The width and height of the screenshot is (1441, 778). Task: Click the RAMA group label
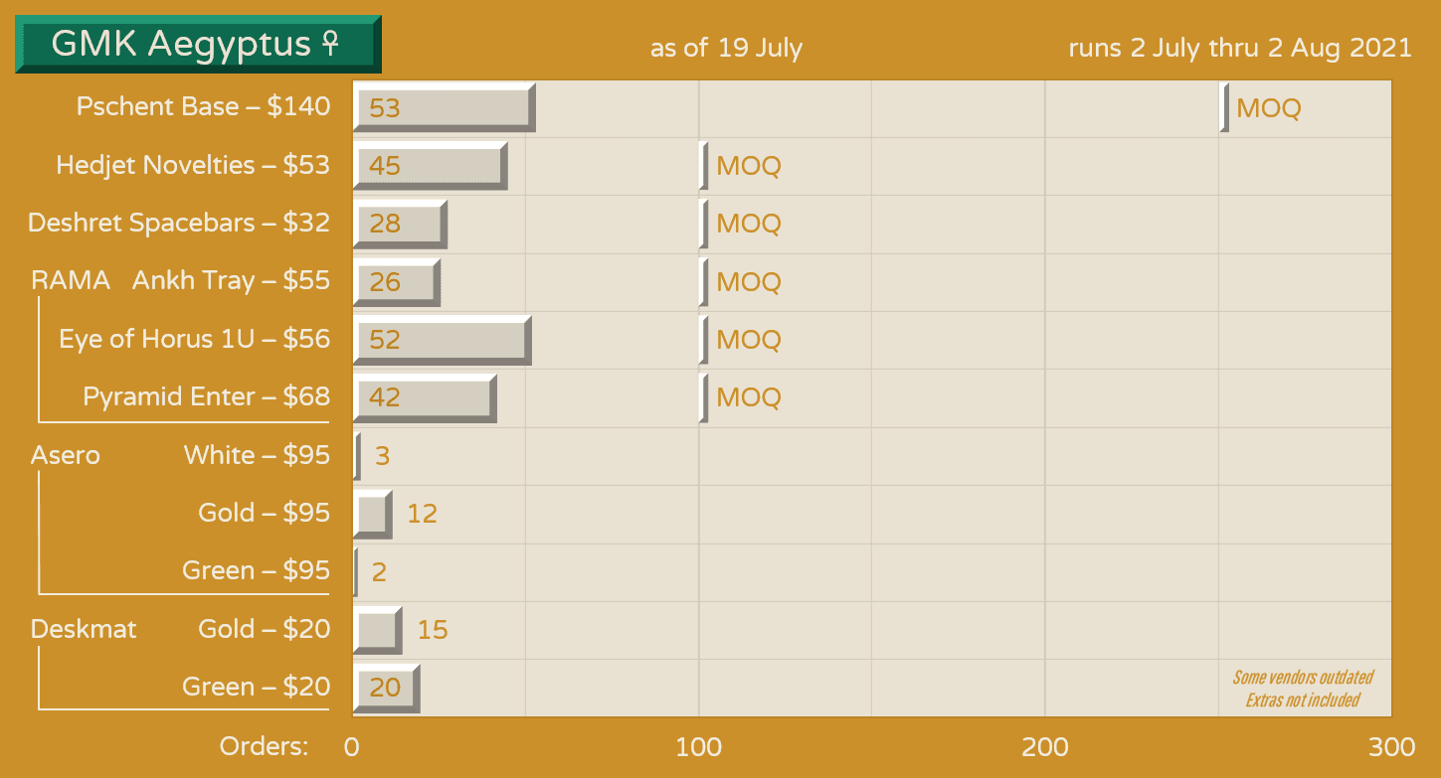(x=71, y=281)
